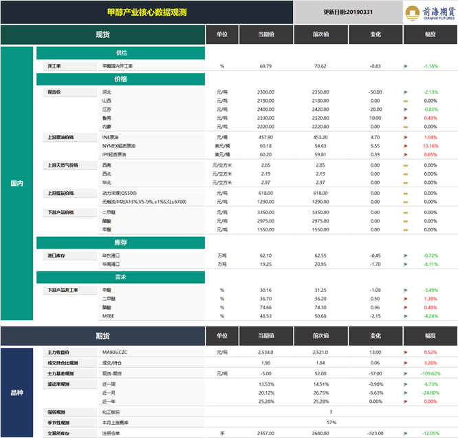The width and height of the screenshot is (458, 438).
Task: Click red flag icon for 鲁南 row
Action: pos(406,118)
